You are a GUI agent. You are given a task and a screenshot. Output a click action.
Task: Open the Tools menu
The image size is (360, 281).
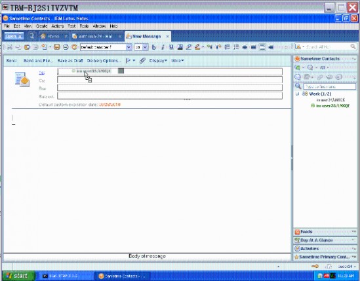tap(84, 26)
